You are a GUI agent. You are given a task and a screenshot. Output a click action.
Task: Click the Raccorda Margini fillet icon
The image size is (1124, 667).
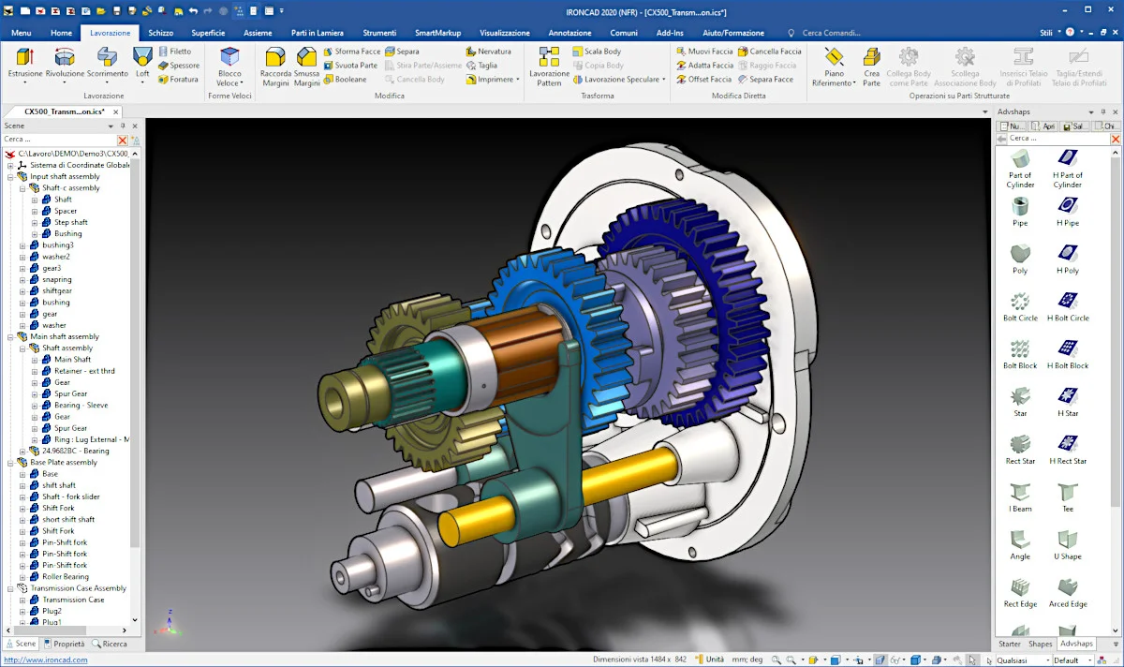[x=275, y=66]
